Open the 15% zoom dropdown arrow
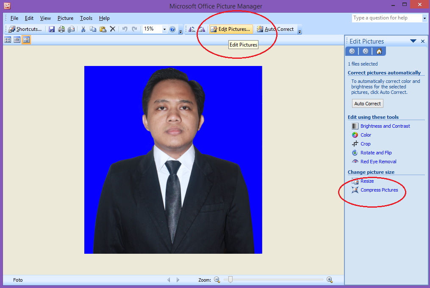 [x=164, y=29]
